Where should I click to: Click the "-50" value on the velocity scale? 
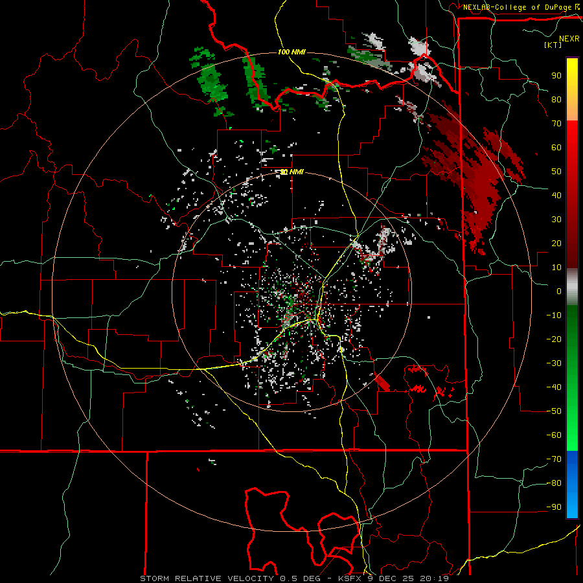[x=554, y=411]
